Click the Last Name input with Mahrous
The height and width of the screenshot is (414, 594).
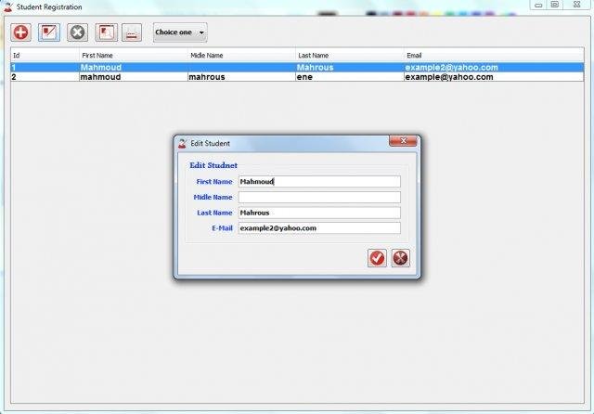point(319,213)
